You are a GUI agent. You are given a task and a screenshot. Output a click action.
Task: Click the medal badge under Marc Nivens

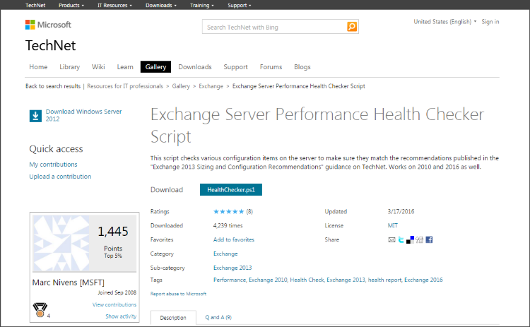point(40,310)
